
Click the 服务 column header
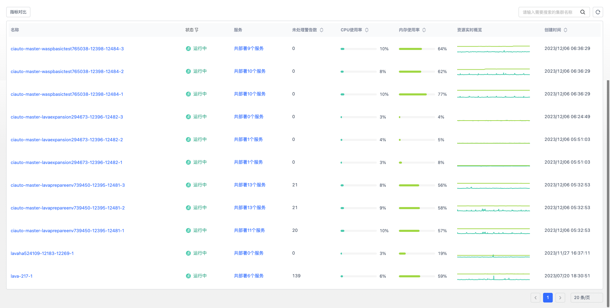tap(238, 30)
